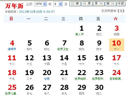The image size is (127, 97).
Task: Select April 5 labeled 初六
Action: point(29,45)
